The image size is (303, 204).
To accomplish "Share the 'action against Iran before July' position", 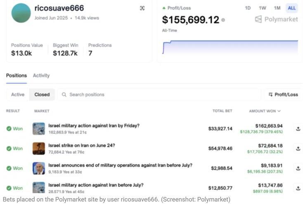I will (x=298, y=188).
